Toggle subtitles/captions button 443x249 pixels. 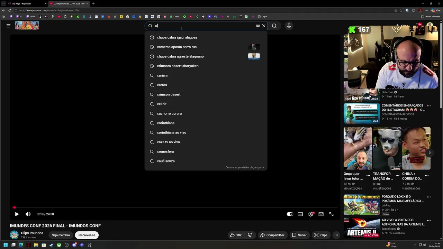click(300, 214)
